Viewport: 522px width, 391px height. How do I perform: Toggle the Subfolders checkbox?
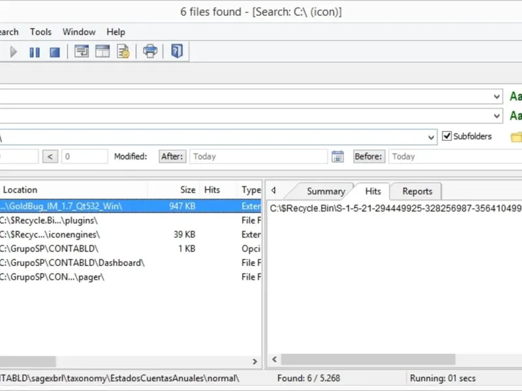447,136
